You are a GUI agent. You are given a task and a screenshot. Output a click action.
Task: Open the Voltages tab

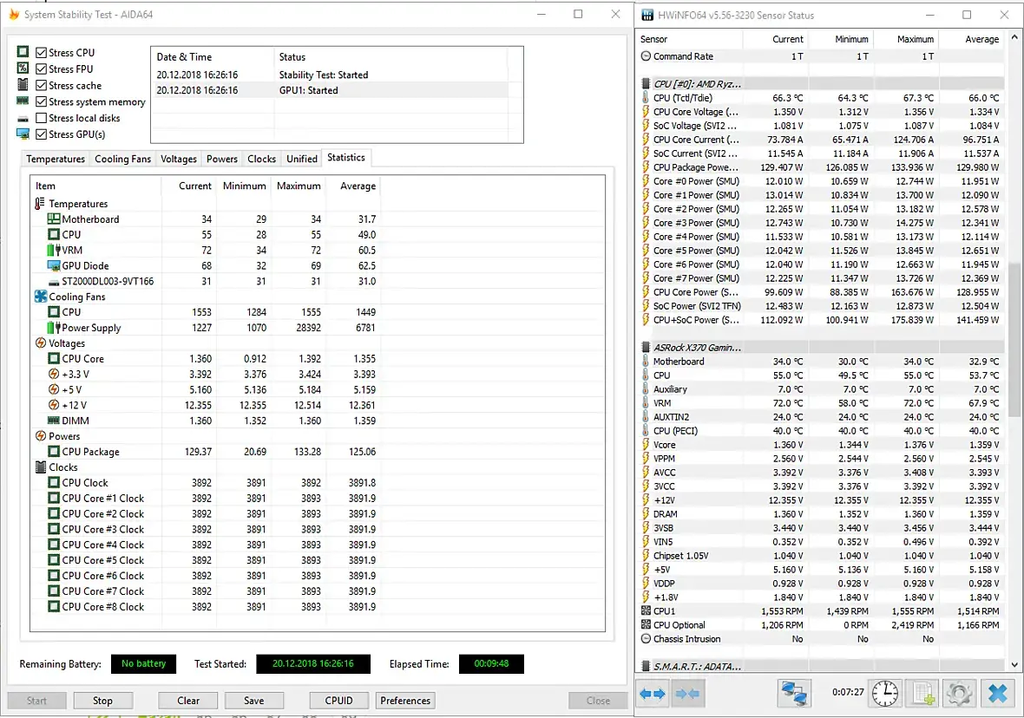click(x=178, y=159)
